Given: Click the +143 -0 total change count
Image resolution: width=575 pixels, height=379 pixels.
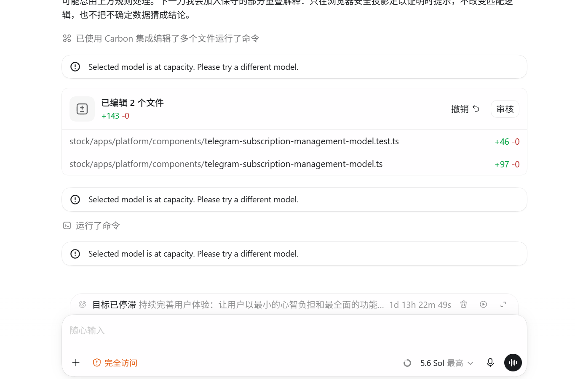Looking at the screenshot, I should [115, 116].
